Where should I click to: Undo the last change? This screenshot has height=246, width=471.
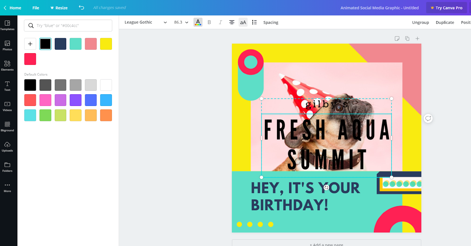(82, 8)
